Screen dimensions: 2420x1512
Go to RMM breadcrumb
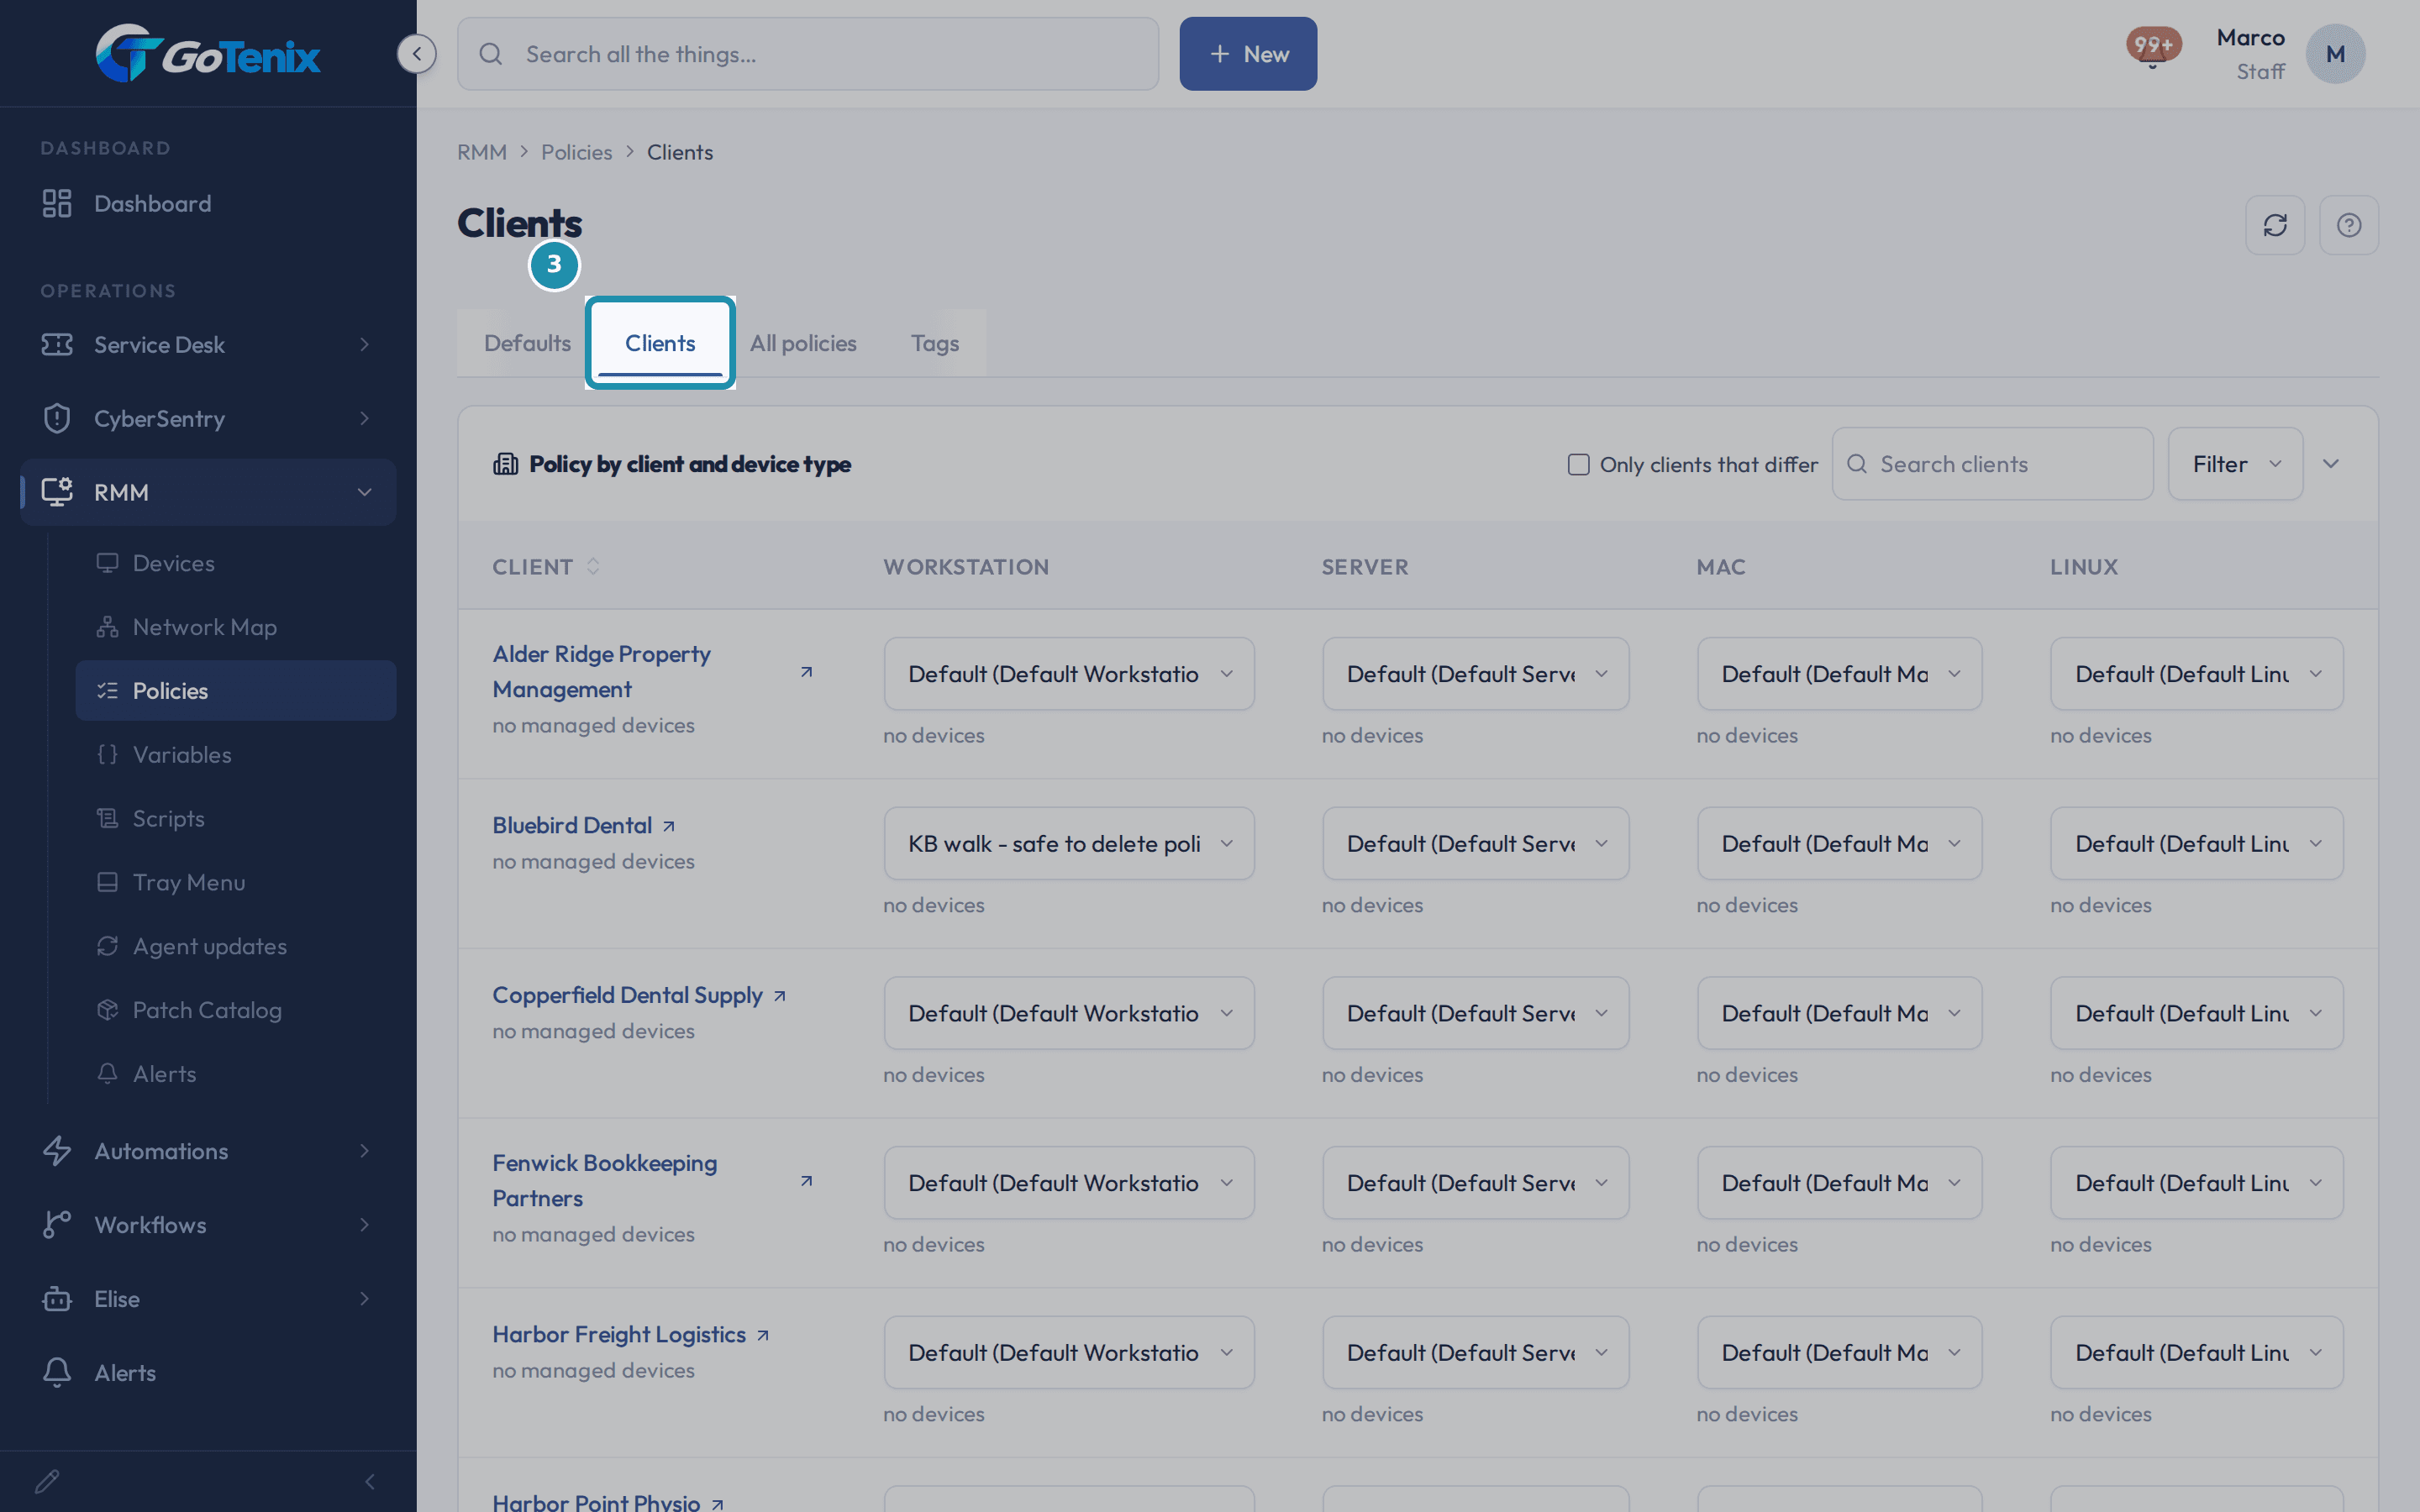click(x=482, y=152)
